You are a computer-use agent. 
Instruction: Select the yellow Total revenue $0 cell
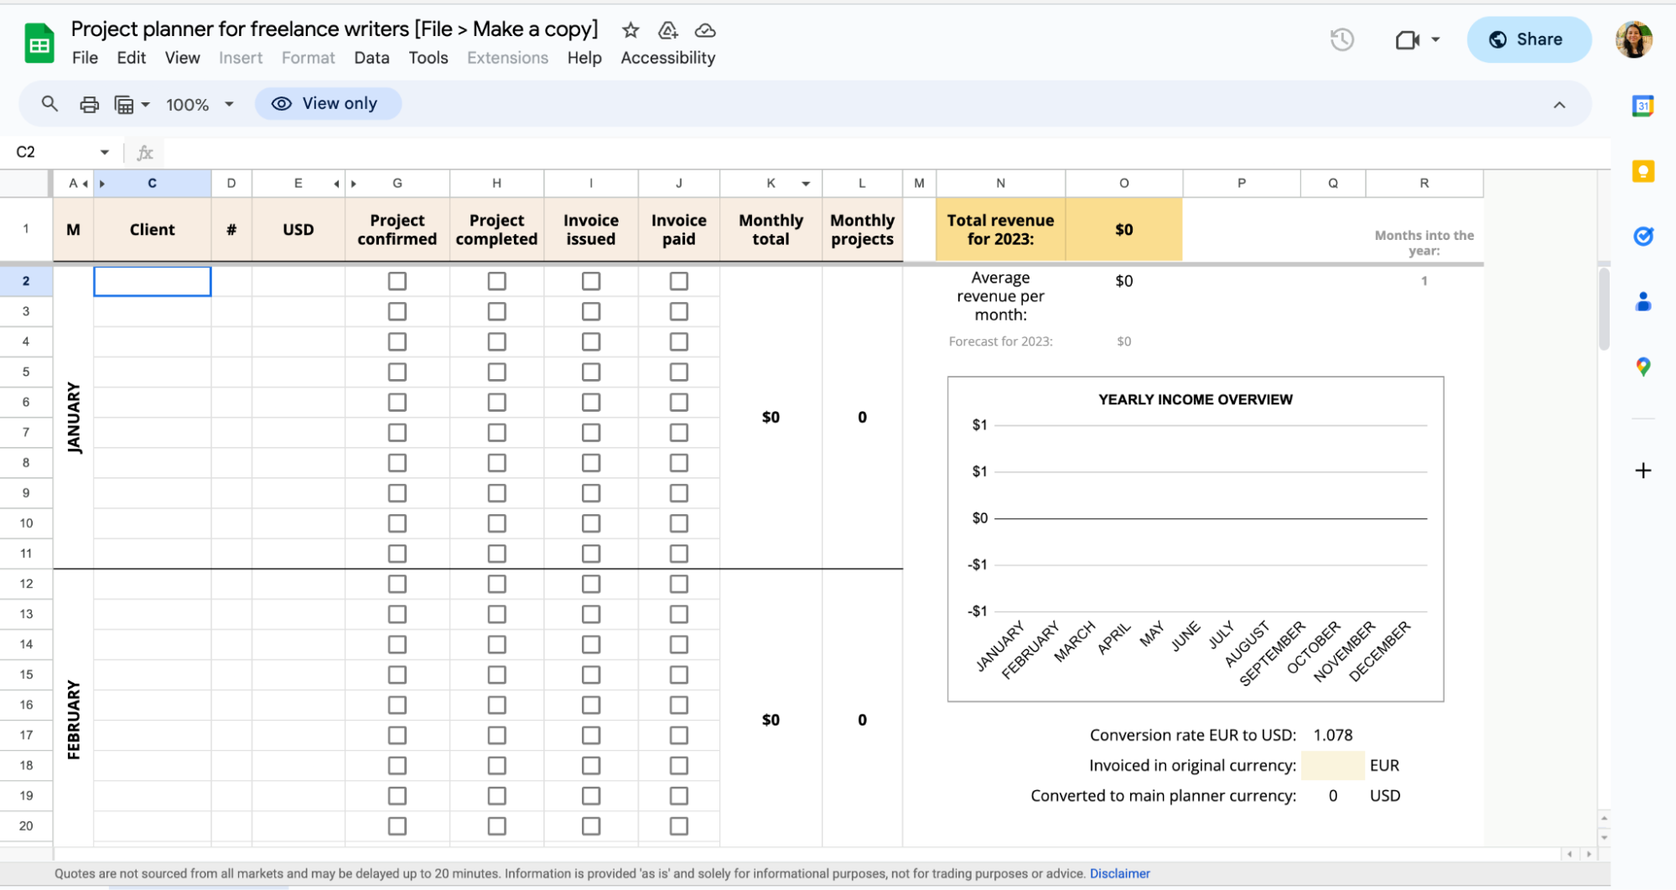(1123, 230)
